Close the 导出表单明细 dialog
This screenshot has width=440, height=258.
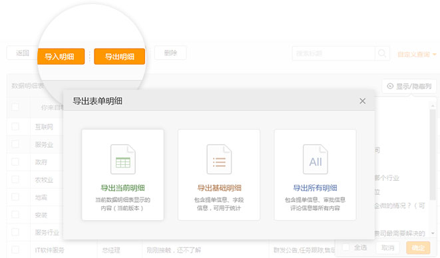click(x=362, y=101)
